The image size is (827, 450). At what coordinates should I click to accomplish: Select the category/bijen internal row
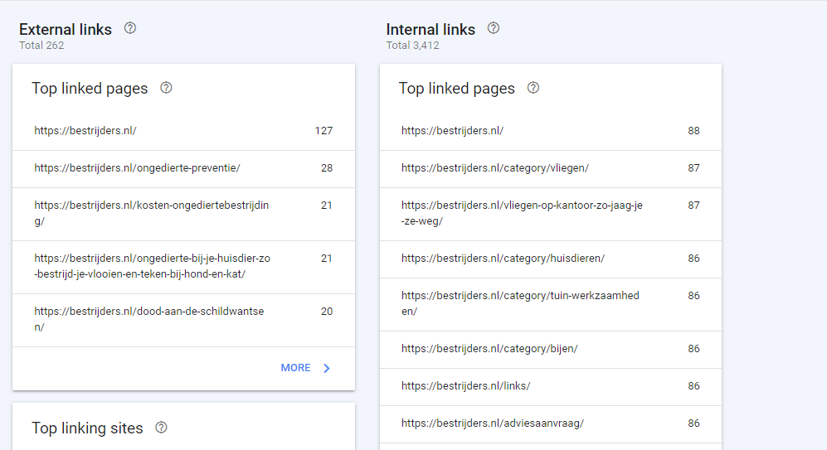pyautogui.click(x=551, y=350)
